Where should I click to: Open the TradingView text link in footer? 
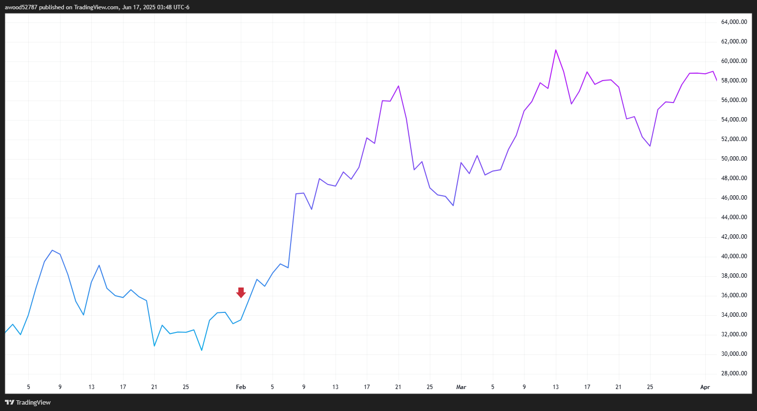click(x=33, y=402)
